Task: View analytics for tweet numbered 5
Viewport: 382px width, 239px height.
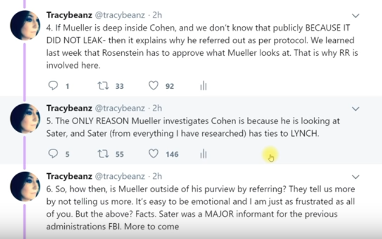Action: coord(203,154)
